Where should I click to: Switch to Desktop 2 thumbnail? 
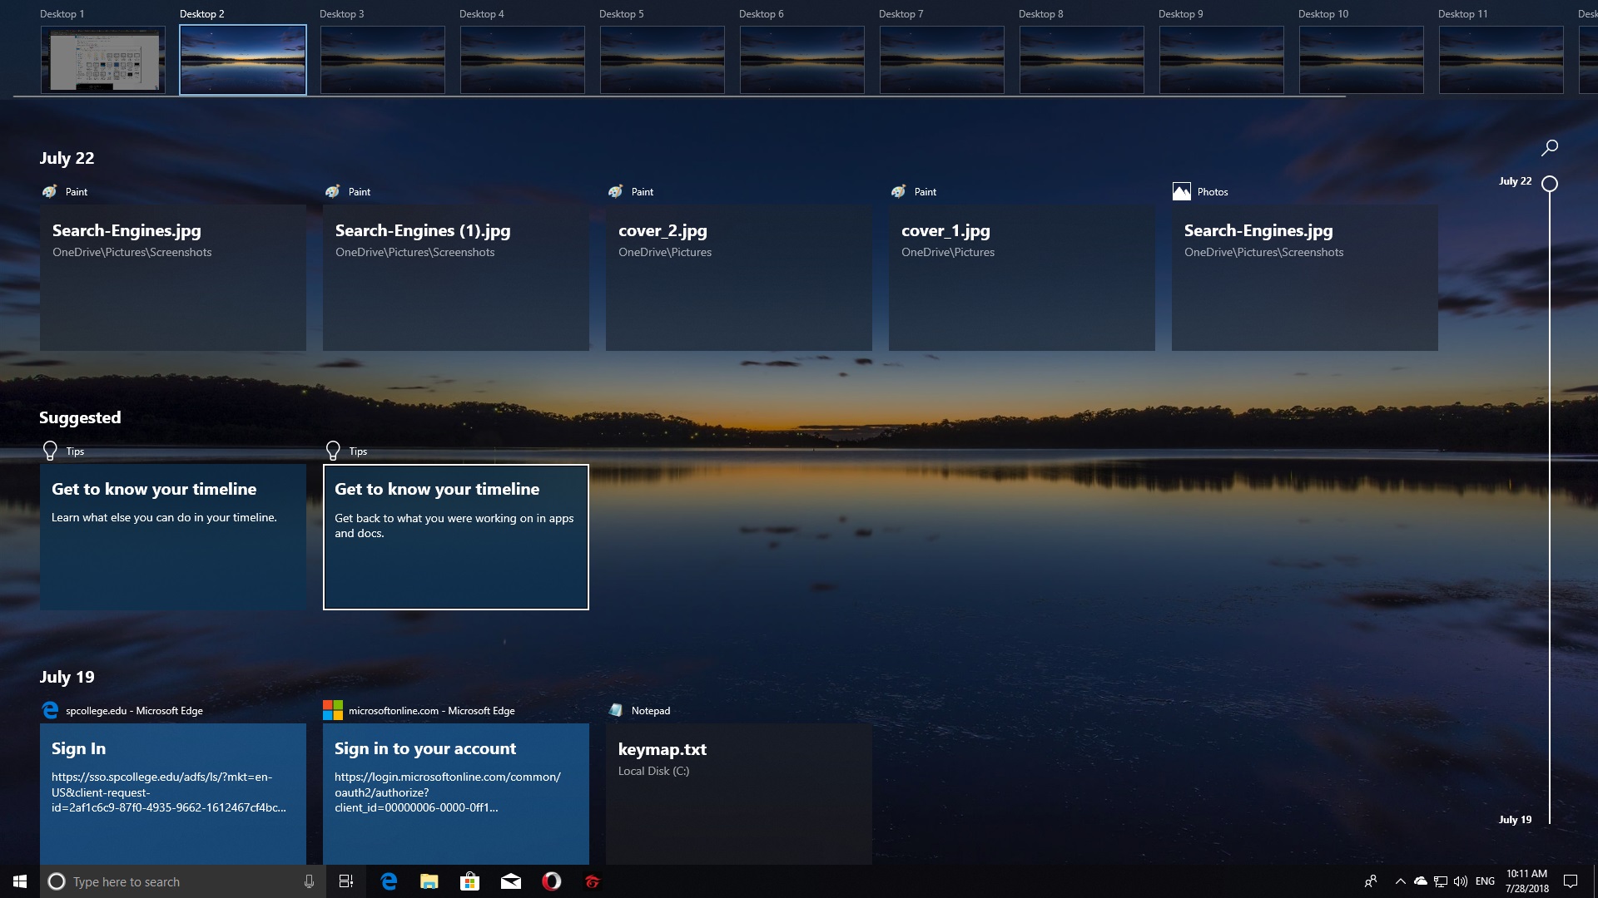[243, 59]
